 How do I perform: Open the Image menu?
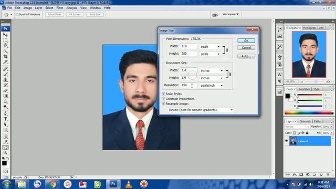click(x=27, y=8)
